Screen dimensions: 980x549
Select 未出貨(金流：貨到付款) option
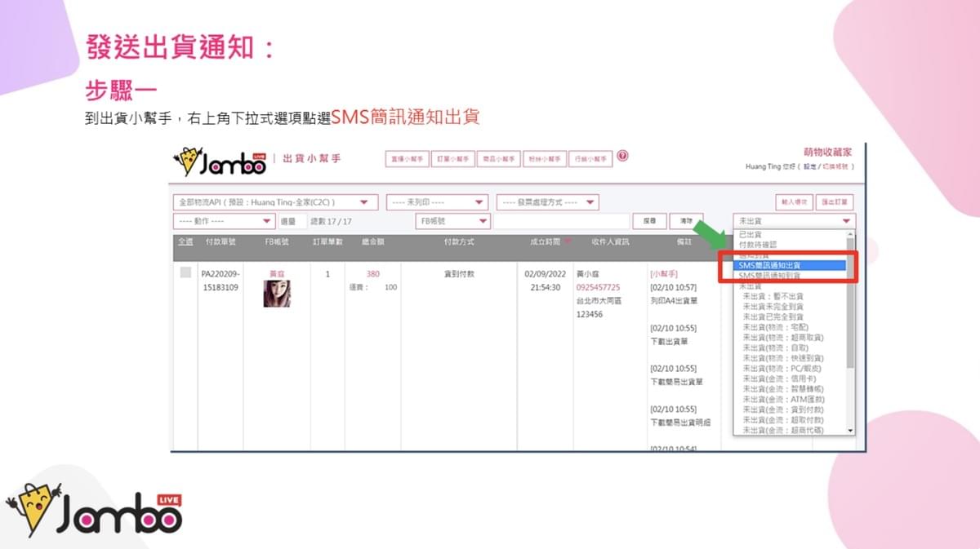tap(789, 410)
